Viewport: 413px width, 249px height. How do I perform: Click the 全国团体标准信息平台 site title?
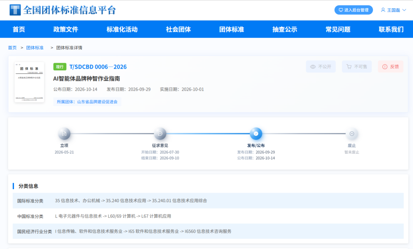point(70,10)
